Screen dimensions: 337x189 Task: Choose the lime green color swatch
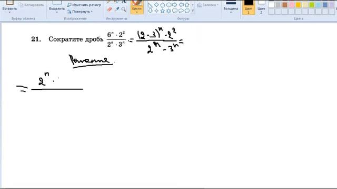312,5
